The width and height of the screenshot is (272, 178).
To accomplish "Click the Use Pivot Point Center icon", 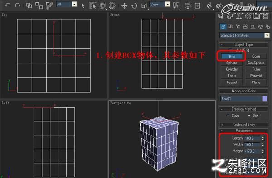I will coord(176,5).
